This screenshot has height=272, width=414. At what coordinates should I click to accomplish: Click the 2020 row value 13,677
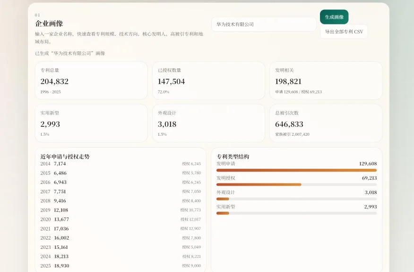point(61,219)
